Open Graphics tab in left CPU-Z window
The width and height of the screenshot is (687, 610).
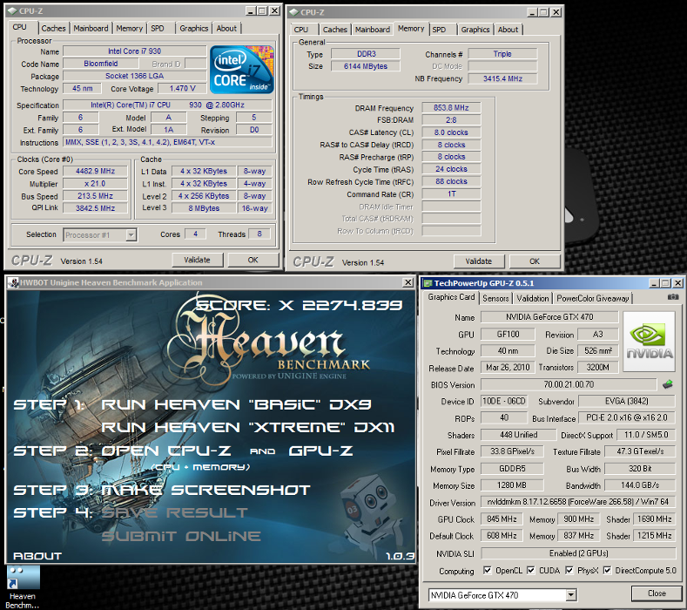click(x=193, y=29)
